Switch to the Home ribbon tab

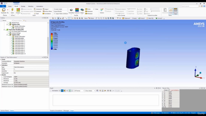click(10, 6)
